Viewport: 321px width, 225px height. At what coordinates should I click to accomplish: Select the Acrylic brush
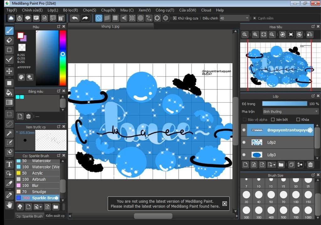[38, 173]
